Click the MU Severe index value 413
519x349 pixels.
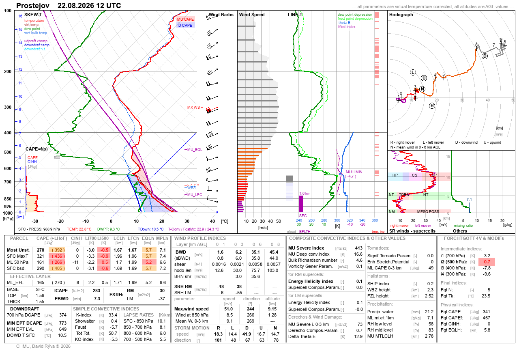(x=358, y=248)
